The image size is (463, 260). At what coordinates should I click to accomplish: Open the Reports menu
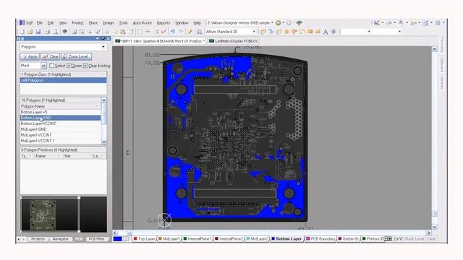click(x=163, y=22)
